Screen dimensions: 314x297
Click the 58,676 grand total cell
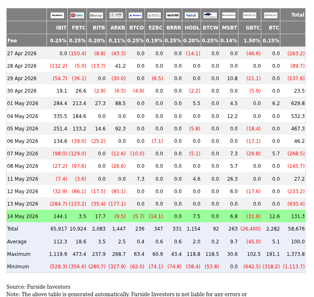point(297,229)
